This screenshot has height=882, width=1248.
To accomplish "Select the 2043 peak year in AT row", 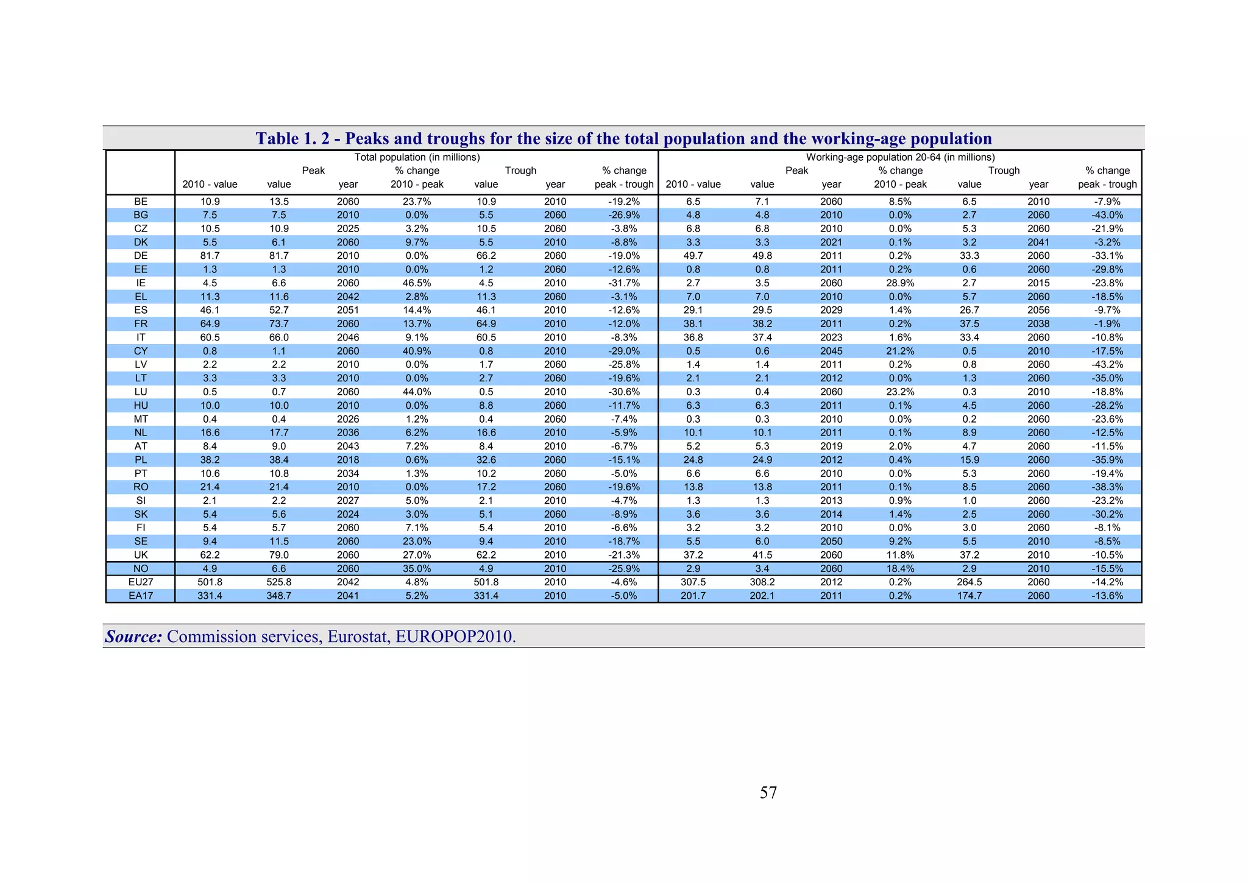I will pyautogui.click(x=348, y=446).
